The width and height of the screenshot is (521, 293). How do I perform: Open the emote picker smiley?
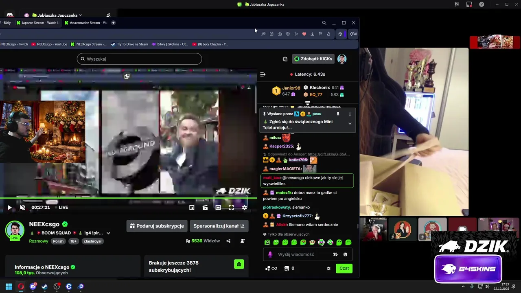pyautogui.click(x=346, y=254)
